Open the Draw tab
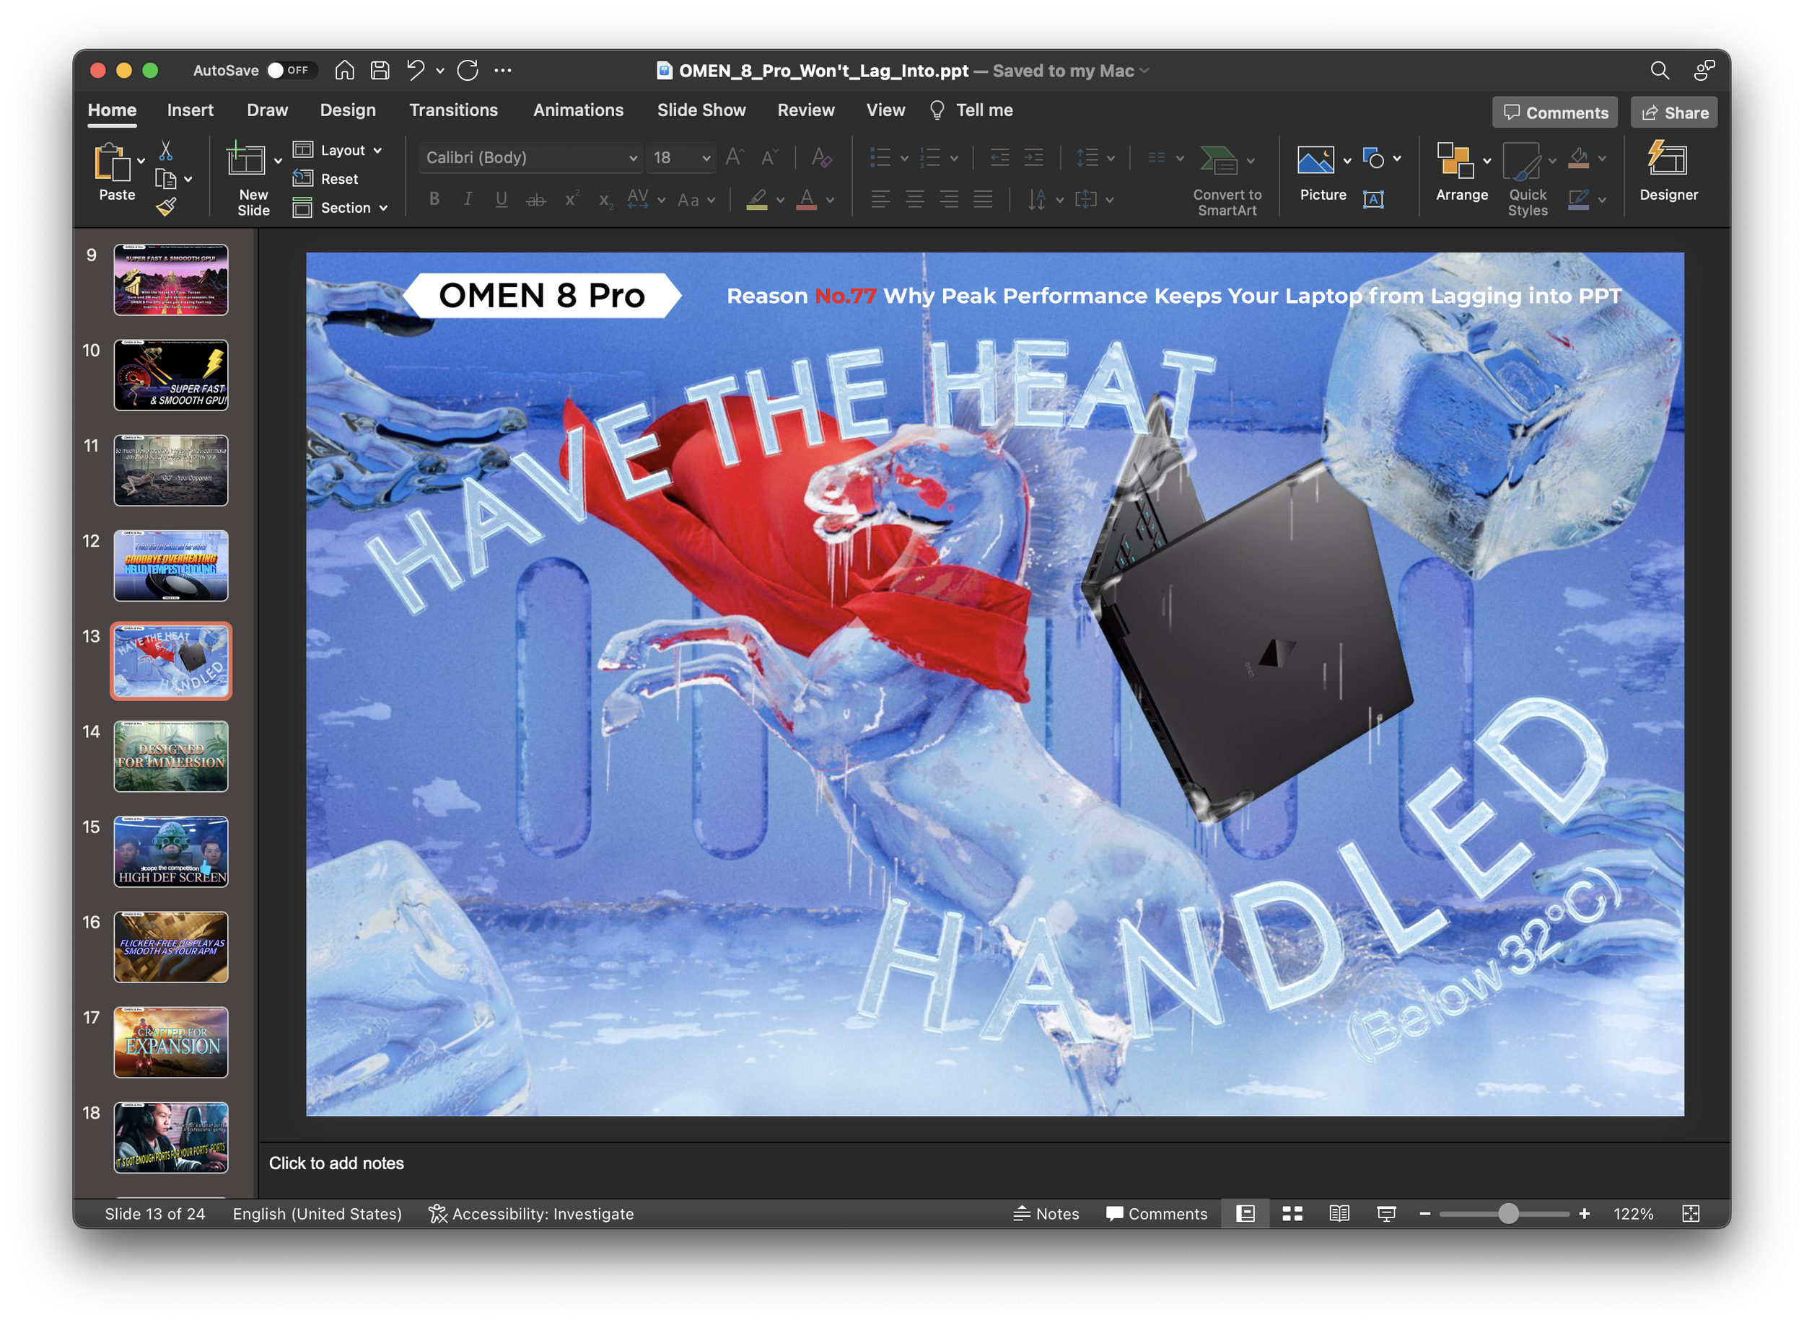This screenshot has width=1804, height=1325. (267, 110)
